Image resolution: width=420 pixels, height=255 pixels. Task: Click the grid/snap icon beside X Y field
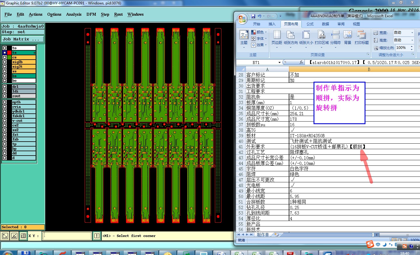pyautogui.click(x=23, y=236)
